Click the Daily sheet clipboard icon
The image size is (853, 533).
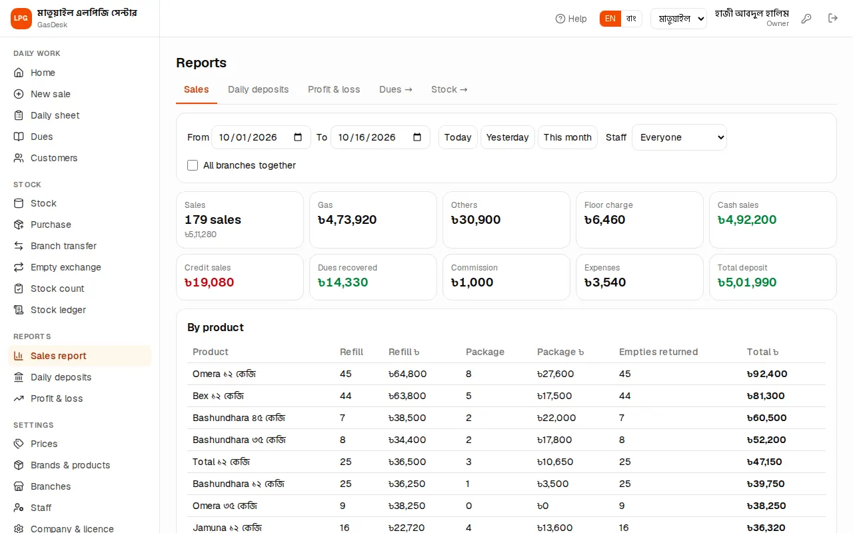pyautogui.click(x=19, y=115)
